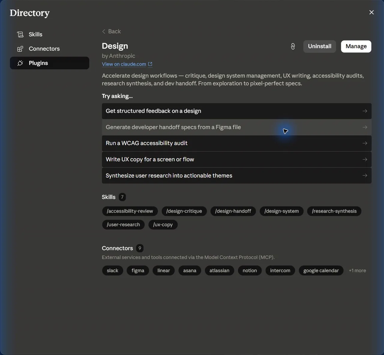384x355 pixels.
Task: Click the Back link text
Action: click(x=114, y=31)
